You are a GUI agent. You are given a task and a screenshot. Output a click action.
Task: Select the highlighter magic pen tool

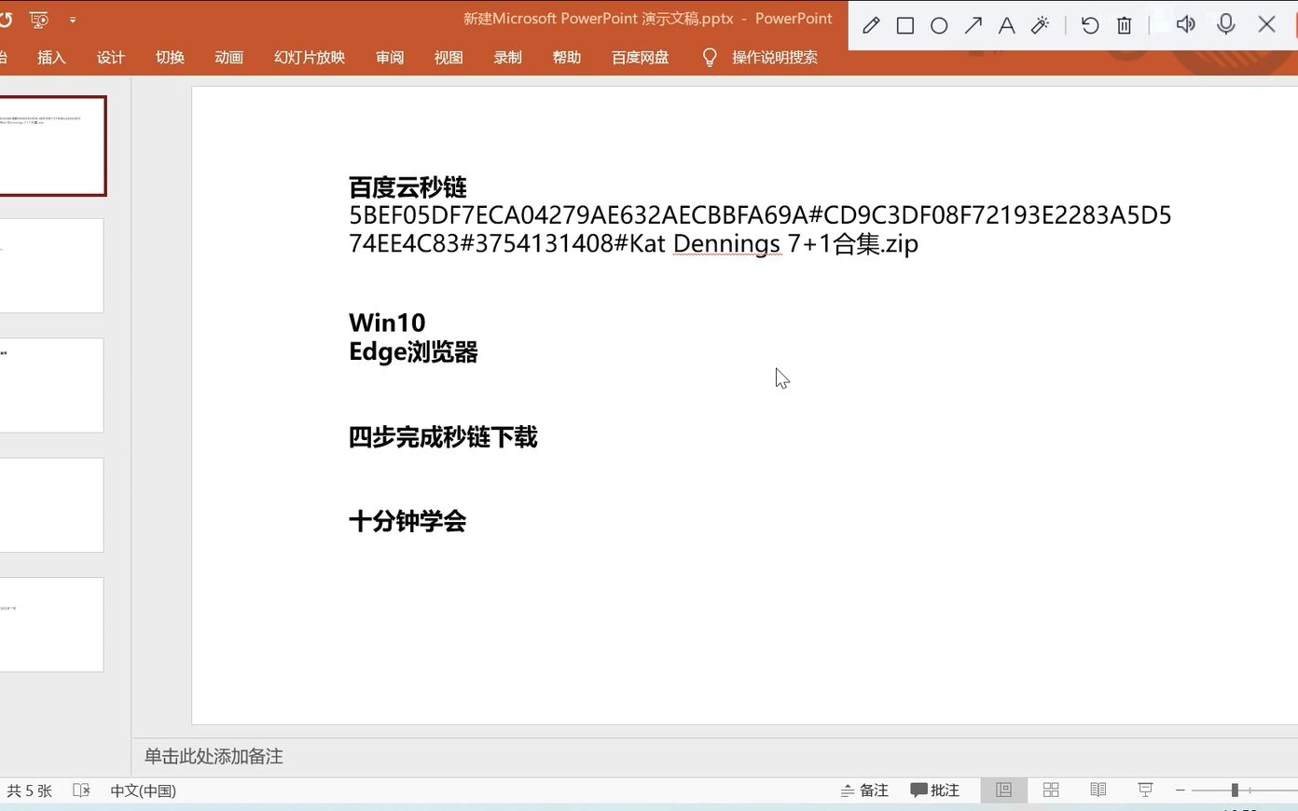1040,25
